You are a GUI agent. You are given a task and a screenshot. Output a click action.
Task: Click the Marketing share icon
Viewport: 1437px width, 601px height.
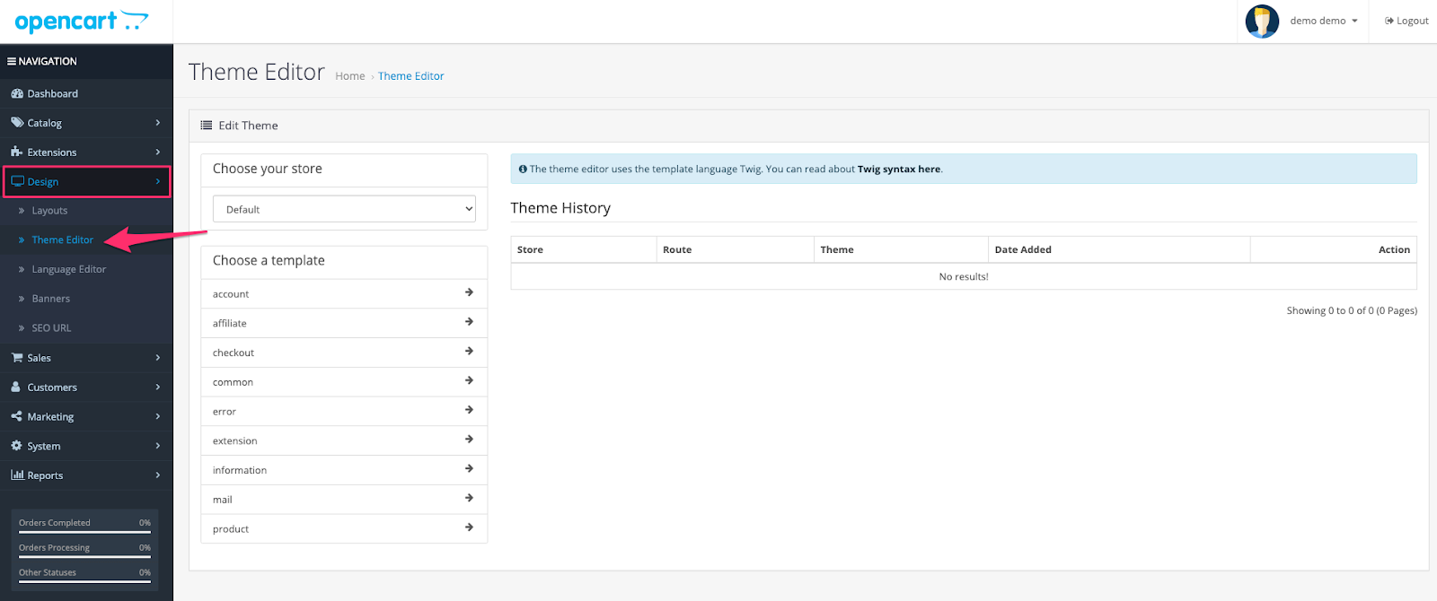(x=17, y=416)
